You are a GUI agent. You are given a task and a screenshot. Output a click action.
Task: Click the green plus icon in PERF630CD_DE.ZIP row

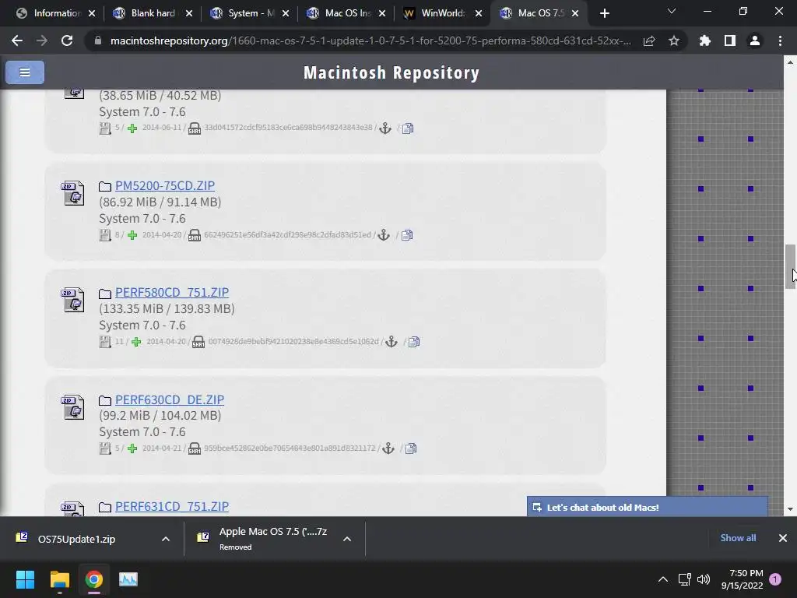point(132,448)
